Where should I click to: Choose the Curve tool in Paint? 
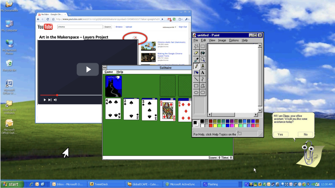pos(203,79)
